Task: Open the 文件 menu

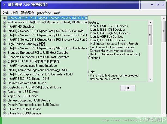Action: tap(5, 13)
